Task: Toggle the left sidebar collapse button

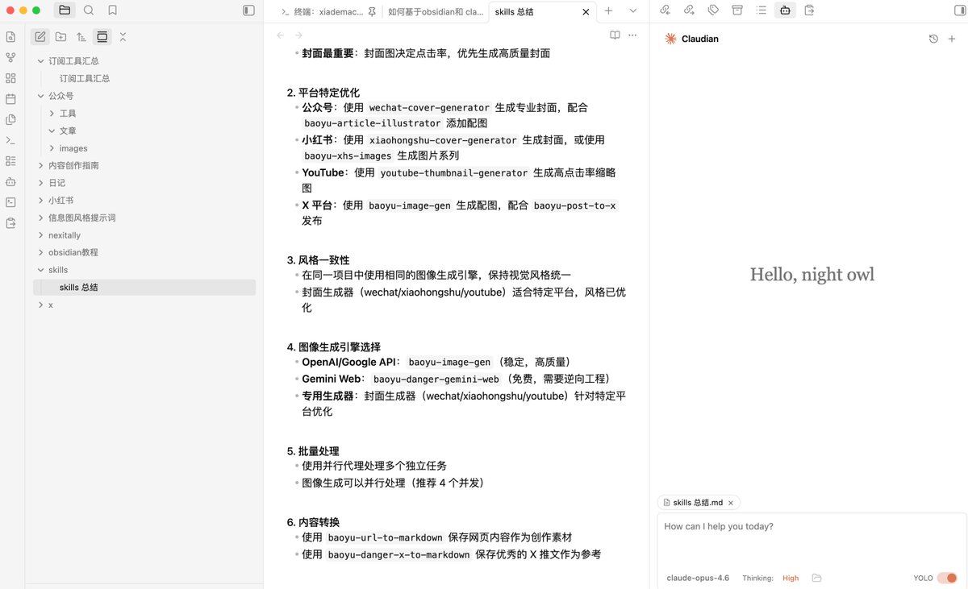Action: click(x=248, y=10)
